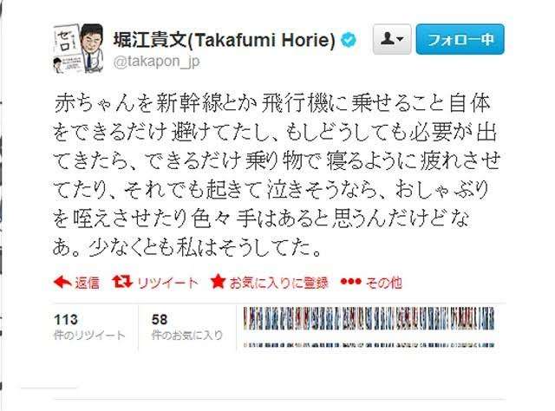The image size is (555, 411).
Task: Open Takafumi Horie's profile avatar
Action: pos(78,49)
